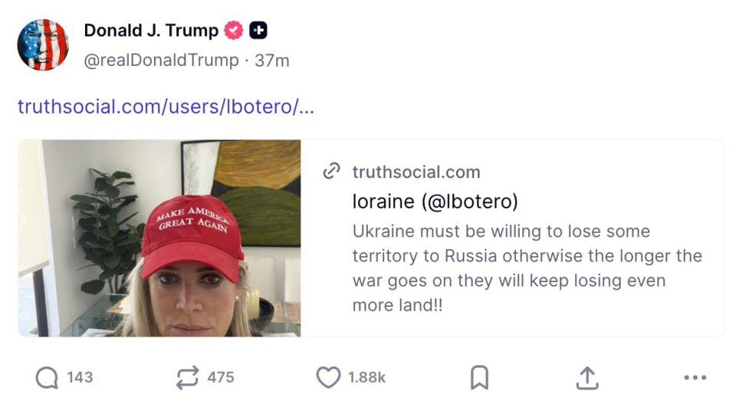This screenshot has width=736, height=404.
Task: Open the truthsocial.com/users/lbotero link
Action: (x=166, y=107)
